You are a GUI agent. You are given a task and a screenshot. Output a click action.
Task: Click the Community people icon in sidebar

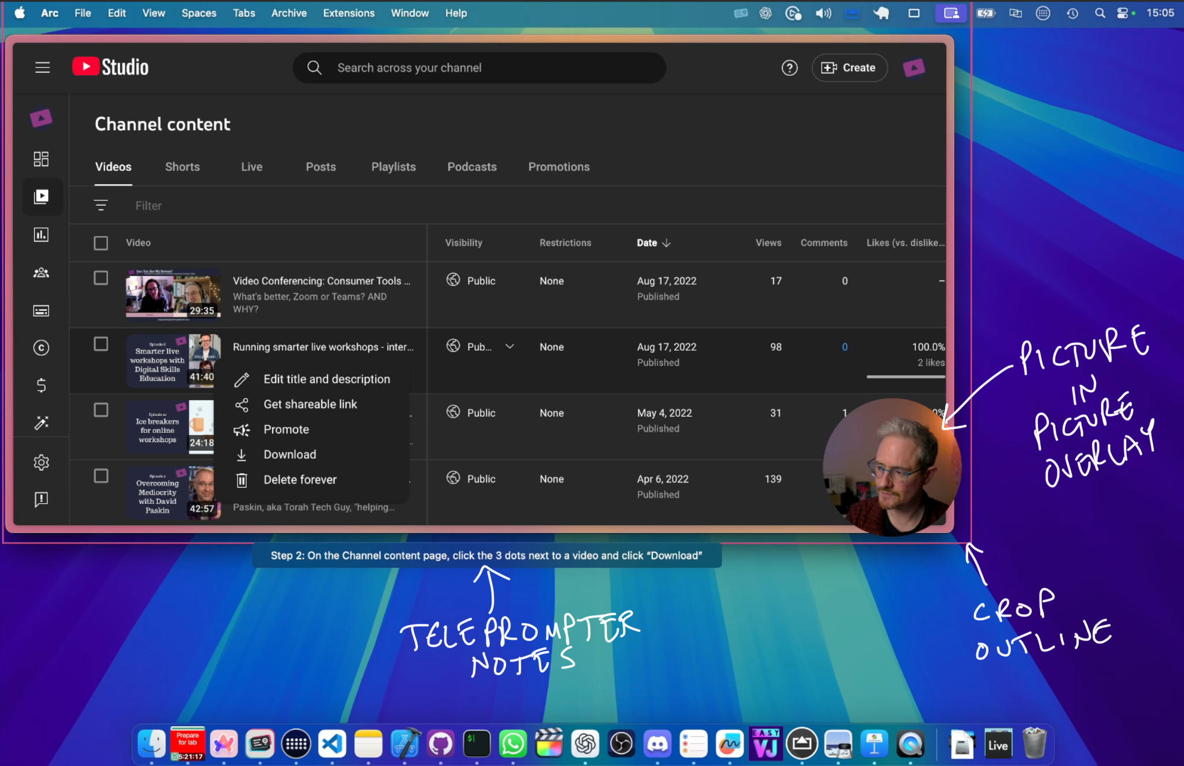tap(41, 273)
